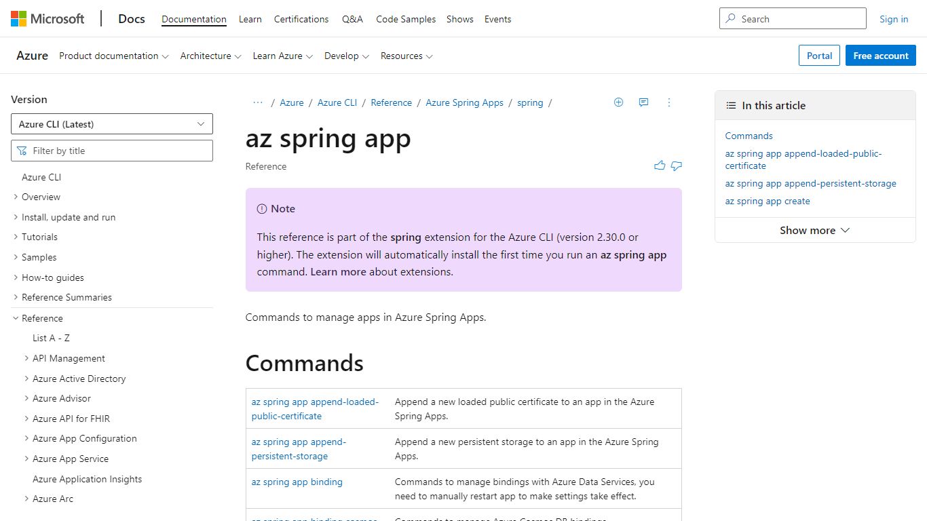
Task: Expand the Azure App Service node
Action: click(26, 459)
